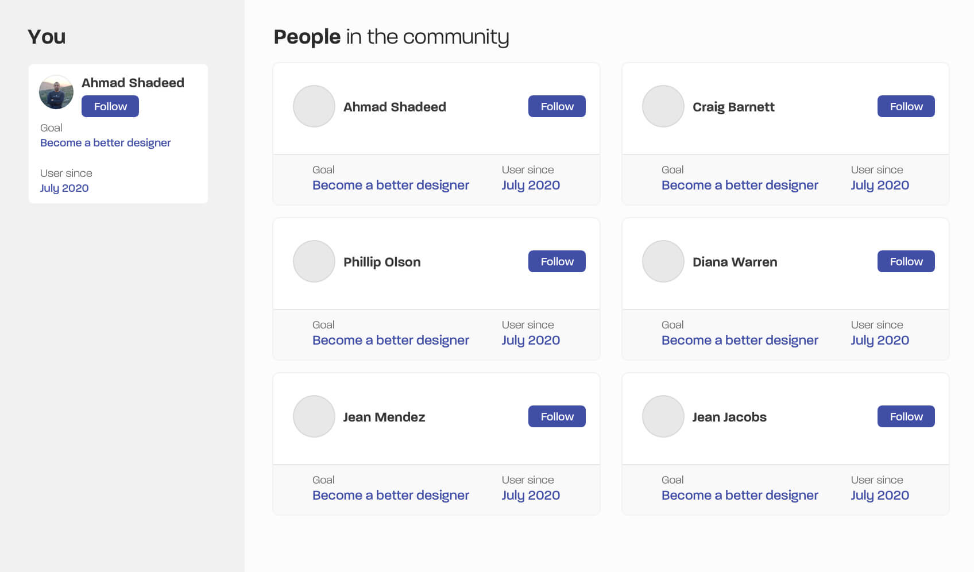Click community Ahmad Shadeed's avatar placeholder

coord(314,106)
